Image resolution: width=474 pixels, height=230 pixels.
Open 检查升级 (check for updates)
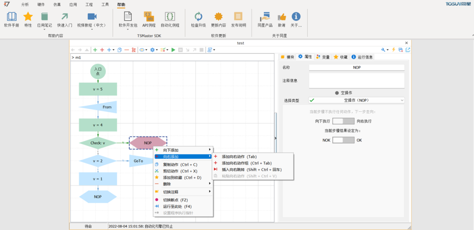pyautogui.click(x=198, y=19)
